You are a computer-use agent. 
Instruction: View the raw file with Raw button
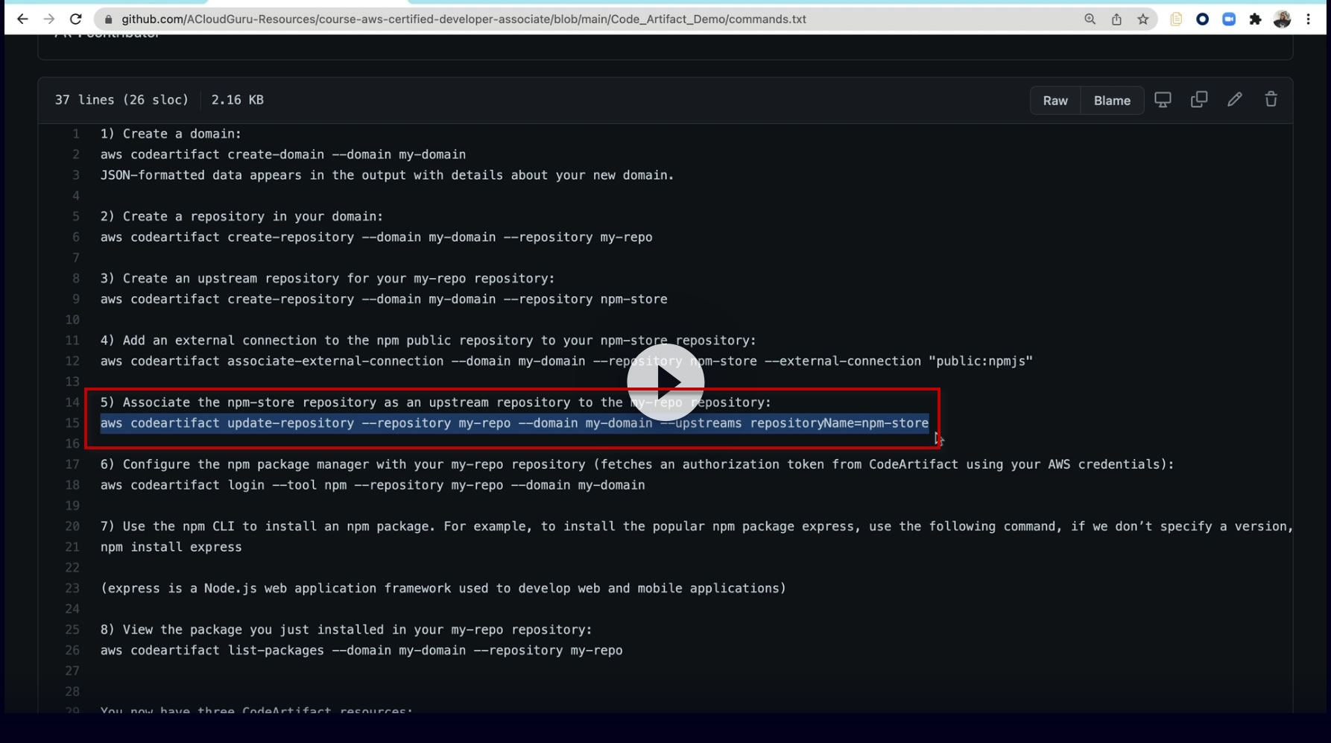tap(1055, 101)
